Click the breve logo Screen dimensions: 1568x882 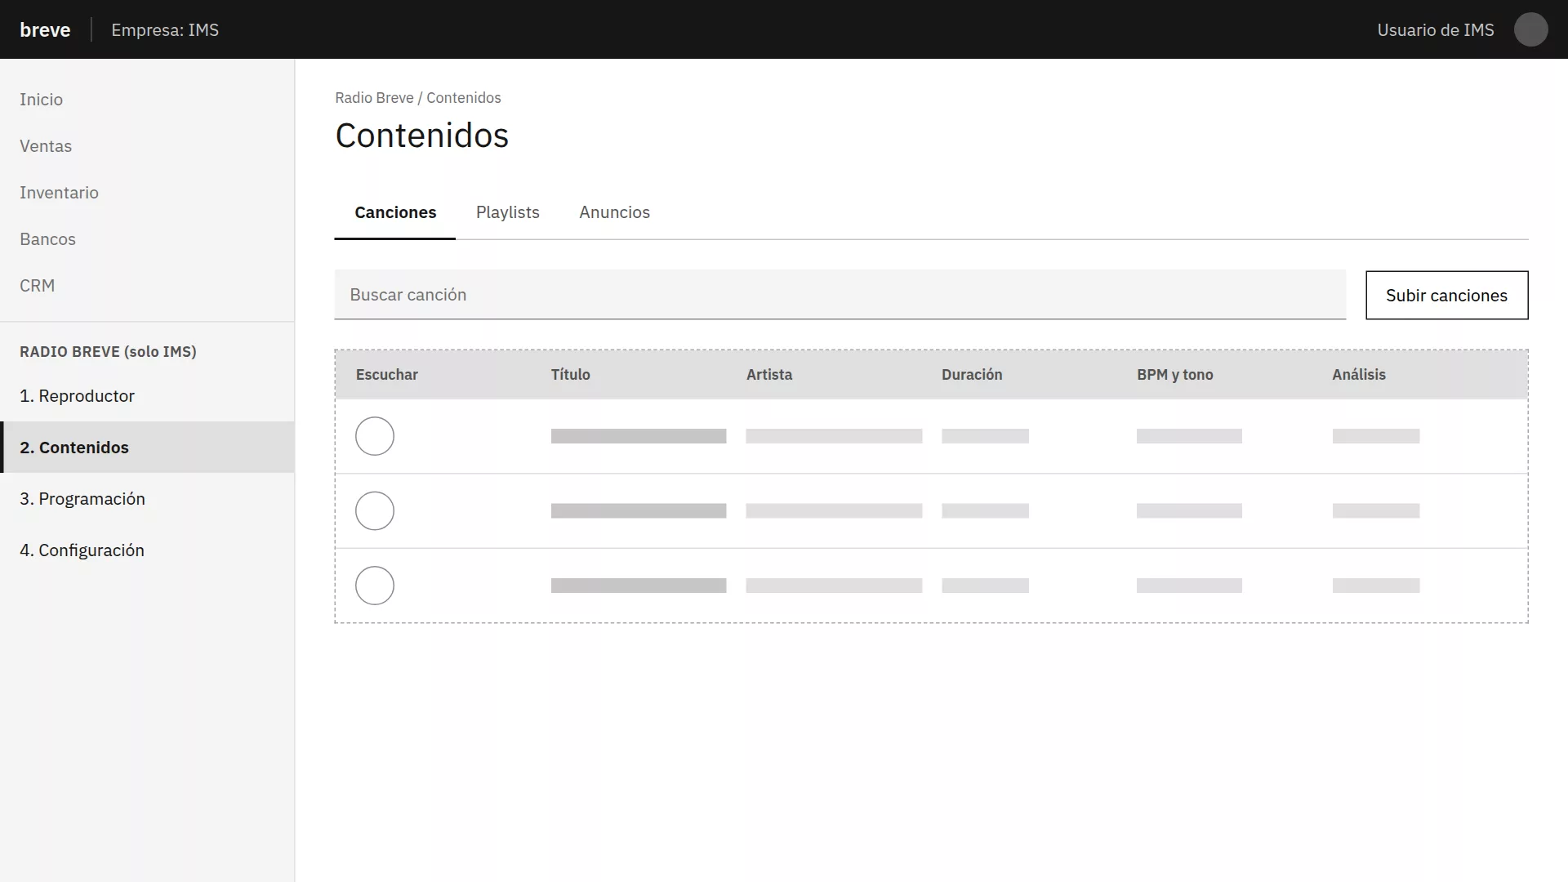pos(45,30)
